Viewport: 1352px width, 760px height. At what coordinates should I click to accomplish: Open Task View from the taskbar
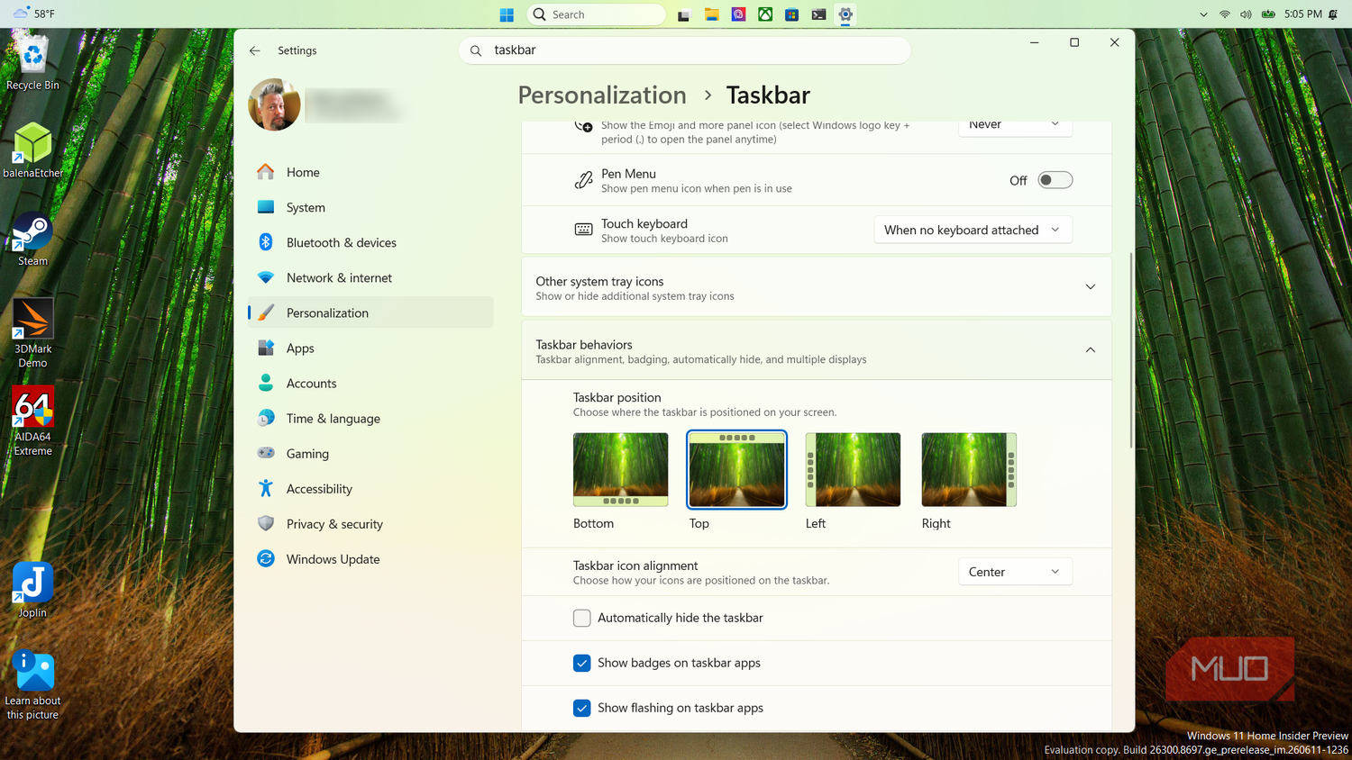pos(684,14)
